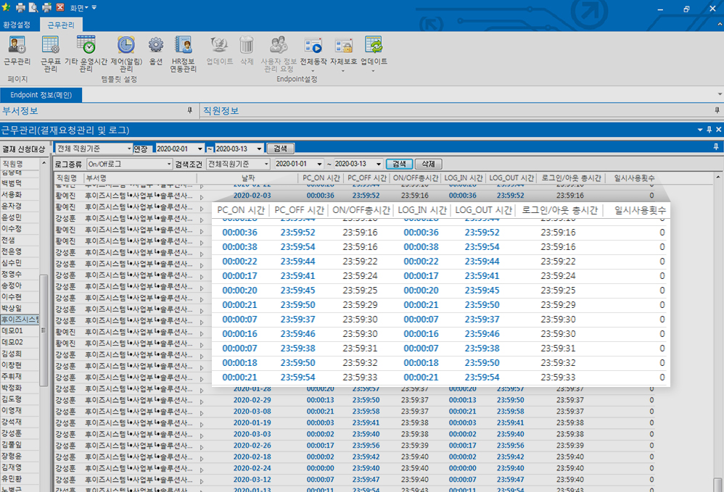Select employee 윤자경 in the list
Screen dimensions: 724x492
pos(20,206)
